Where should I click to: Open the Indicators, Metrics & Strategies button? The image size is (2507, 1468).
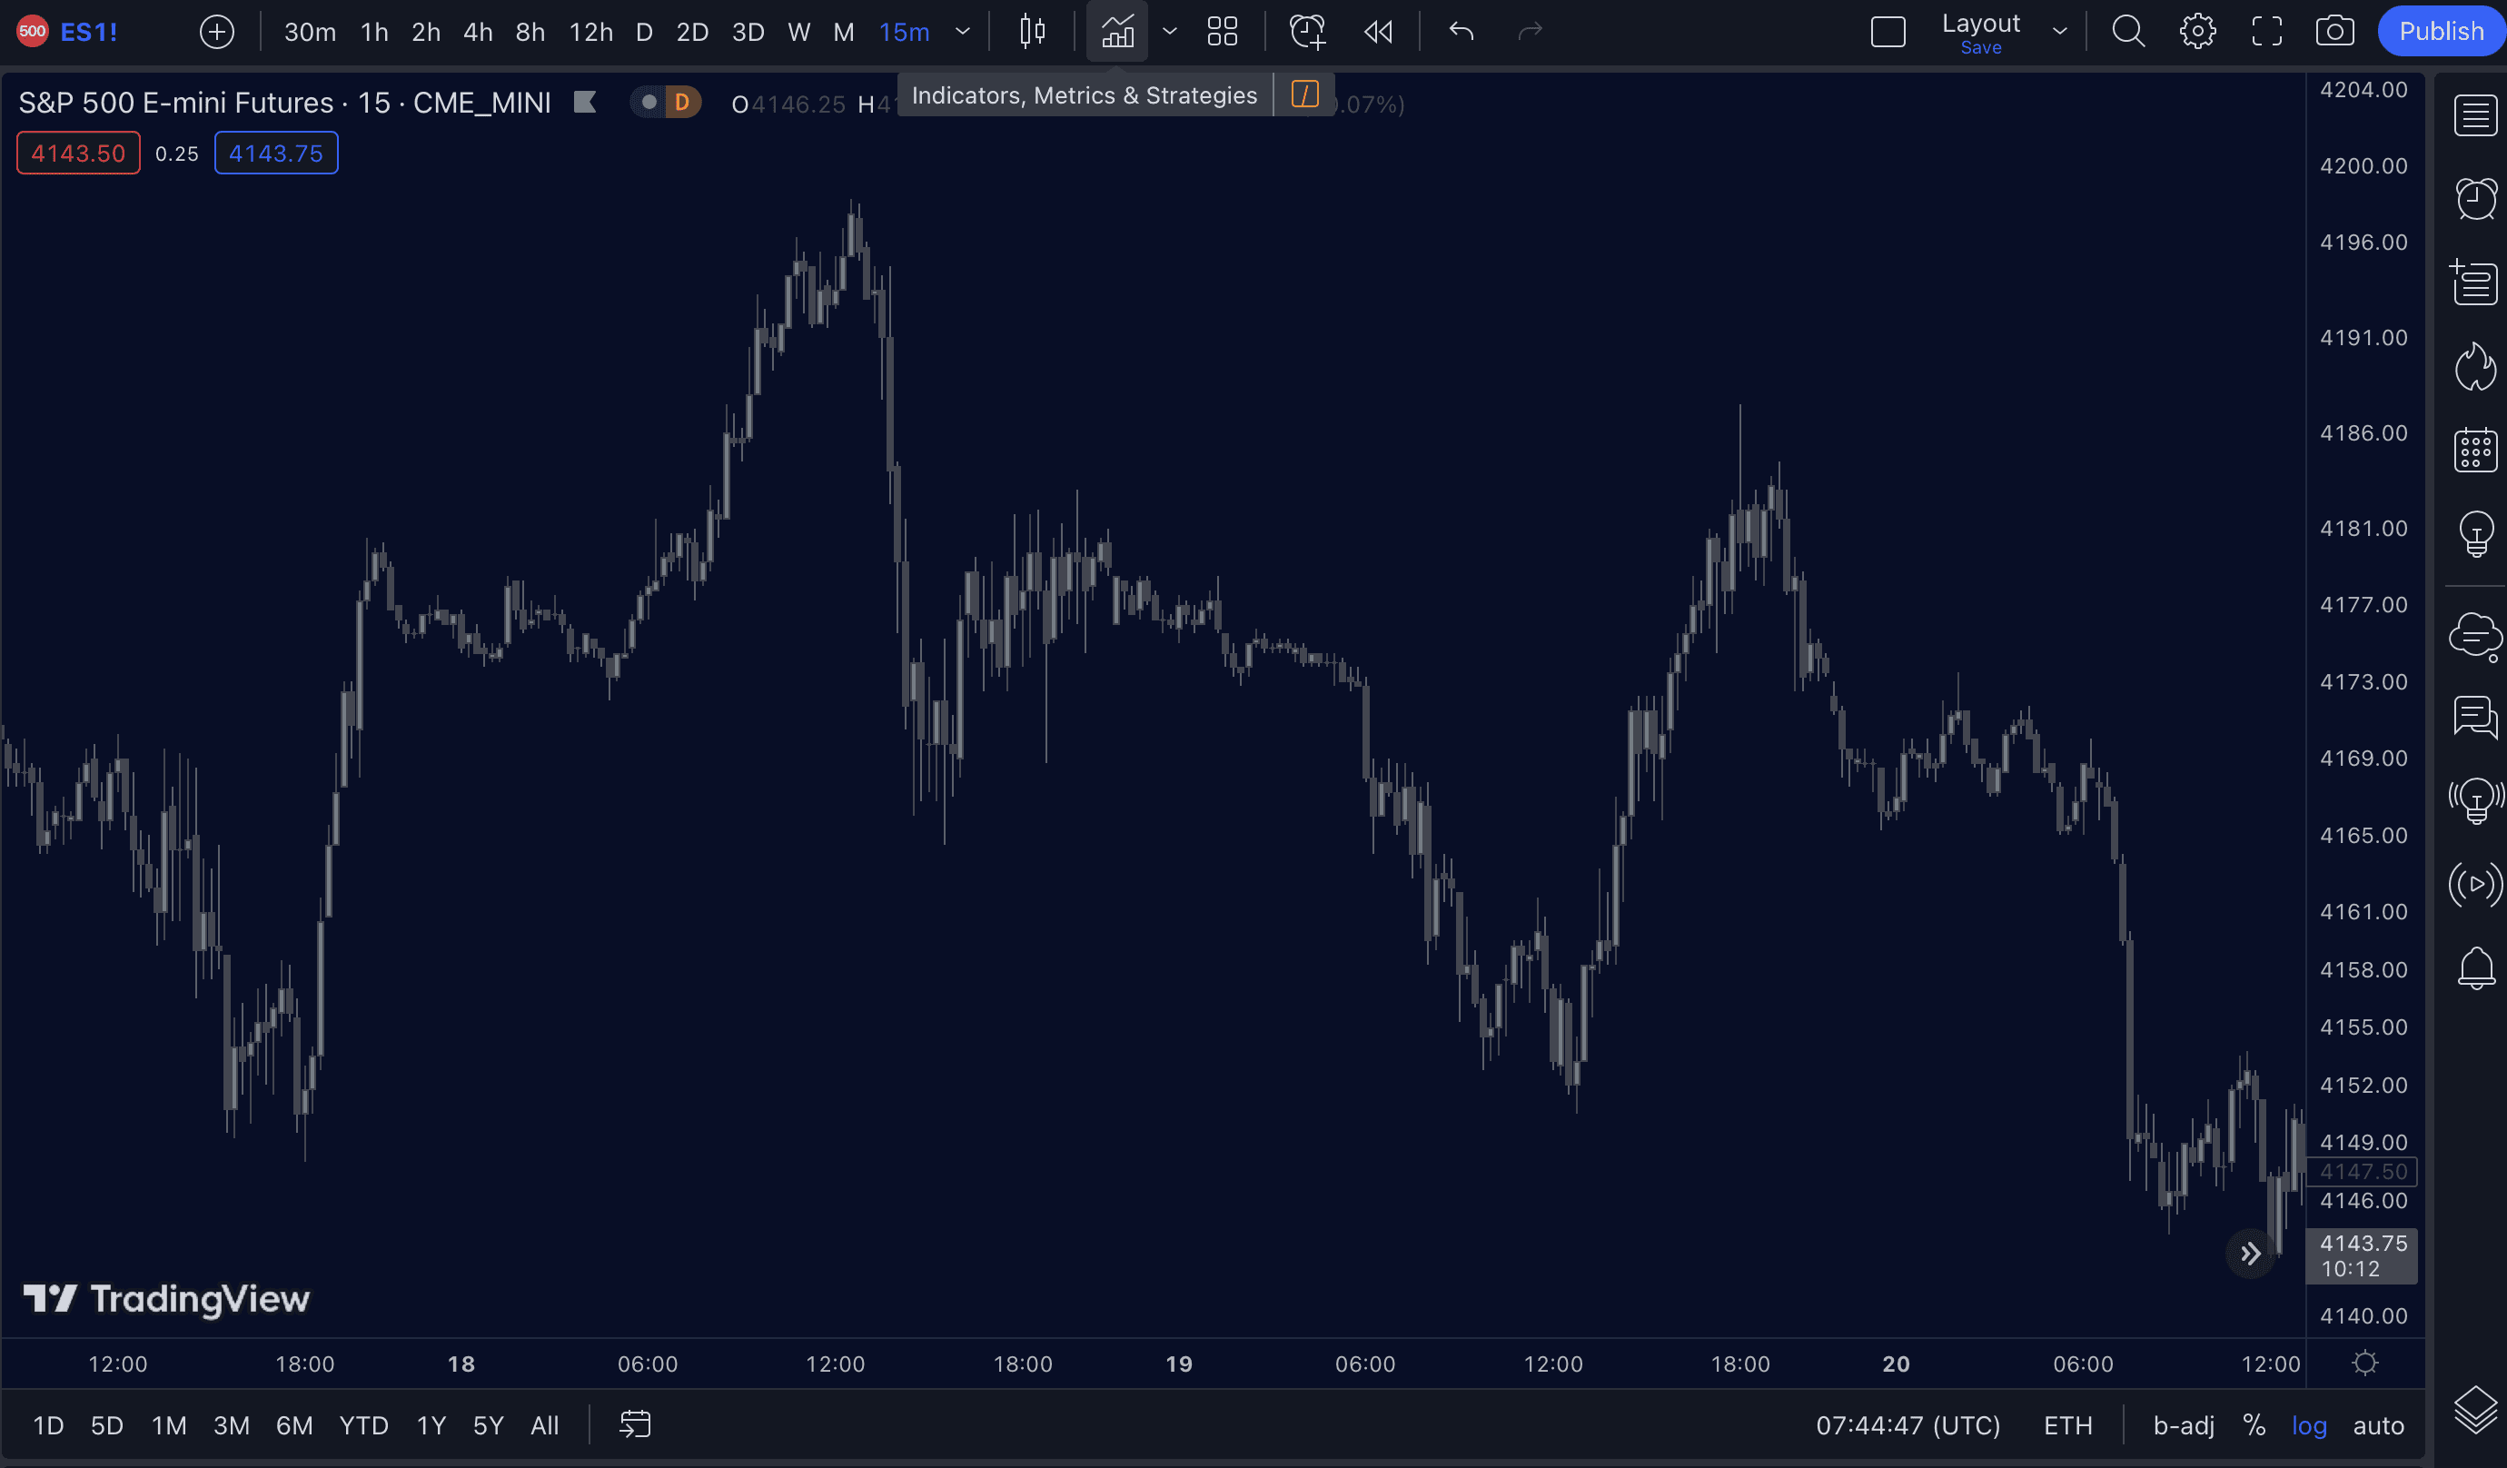[x=1116, y=32]
